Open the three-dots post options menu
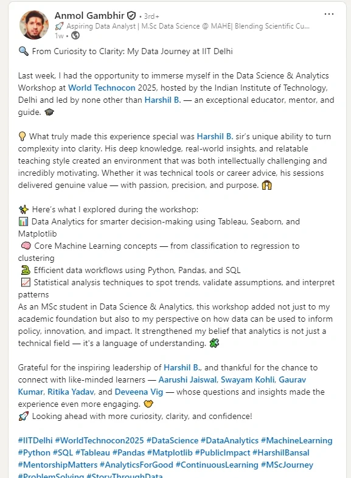Image resolution: width=351 pixels, height=478 pixels. click(328, 14)
